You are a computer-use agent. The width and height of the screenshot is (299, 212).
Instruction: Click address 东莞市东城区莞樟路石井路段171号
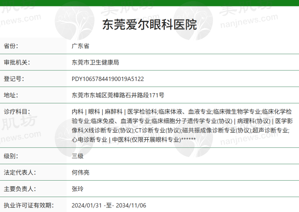[118, 95]
